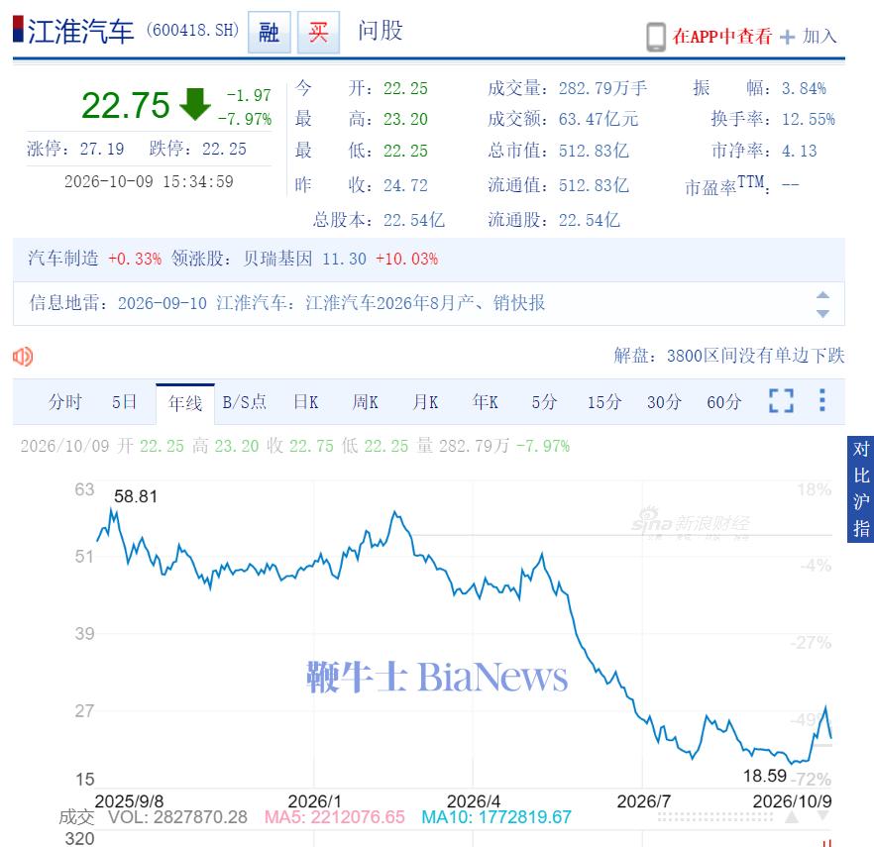Click the 江淮汽车 stock name heading

(x=81, y=32)
